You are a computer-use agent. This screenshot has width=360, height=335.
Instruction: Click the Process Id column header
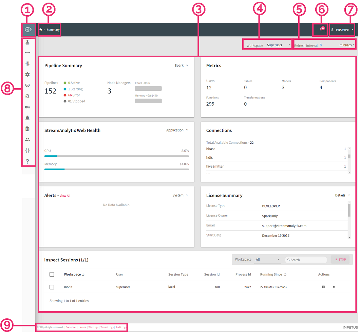[x=243, y=275]
